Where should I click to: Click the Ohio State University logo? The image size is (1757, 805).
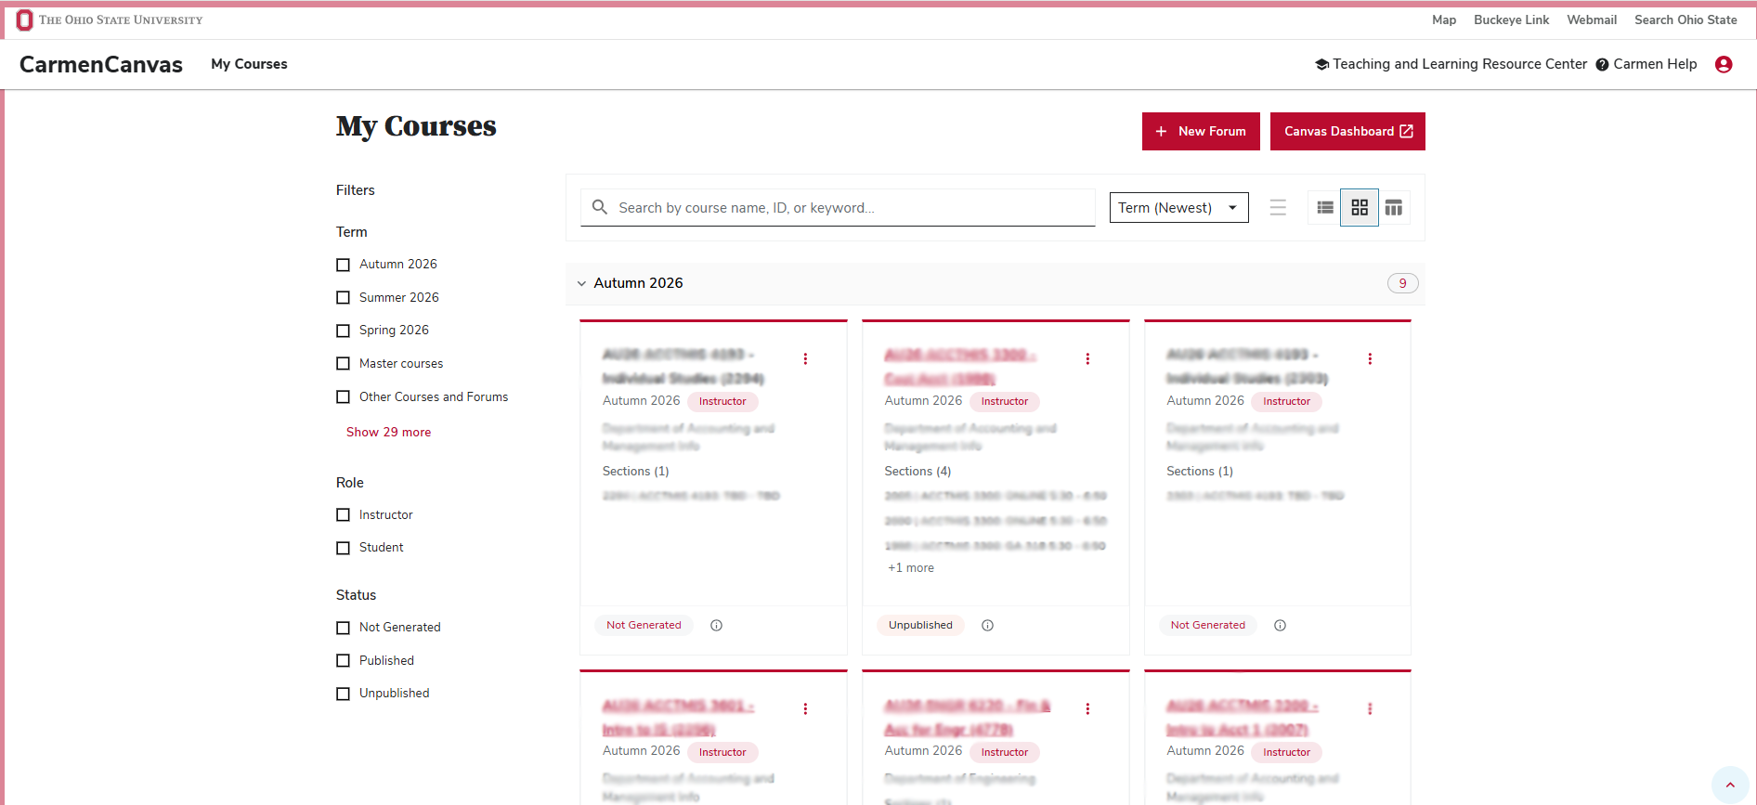pyautogui.click(x=110, y=19)
